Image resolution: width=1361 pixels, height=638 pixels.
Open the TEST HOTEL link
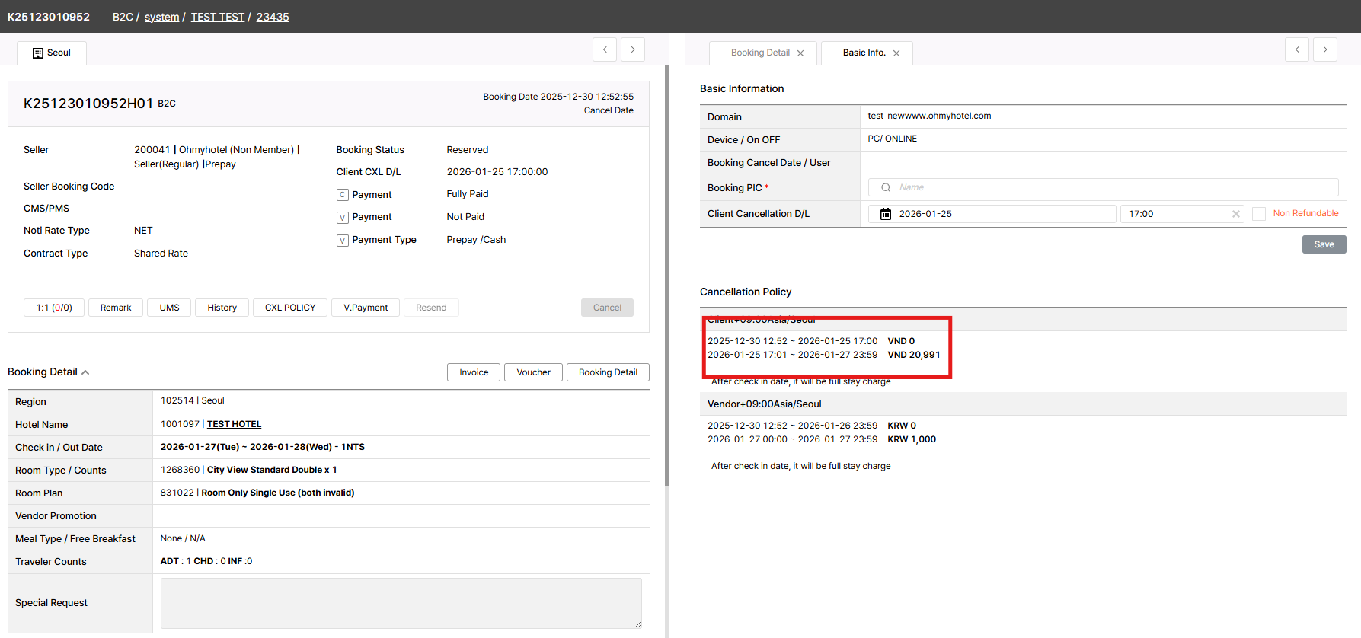tap(234, 424)
